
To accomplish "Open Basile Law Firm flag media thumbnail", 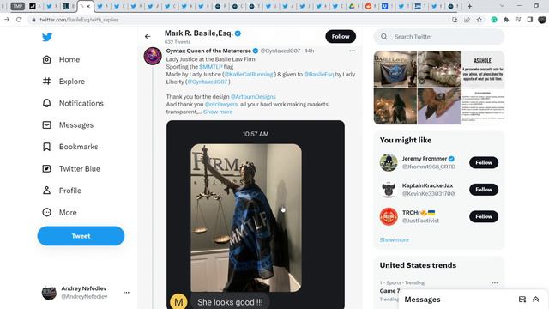I will click(x=395, y=69).
